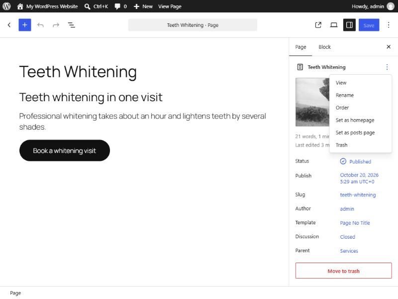Choose Trash from the actions menu
Screen dimensions: 398x299
[360, 145]
